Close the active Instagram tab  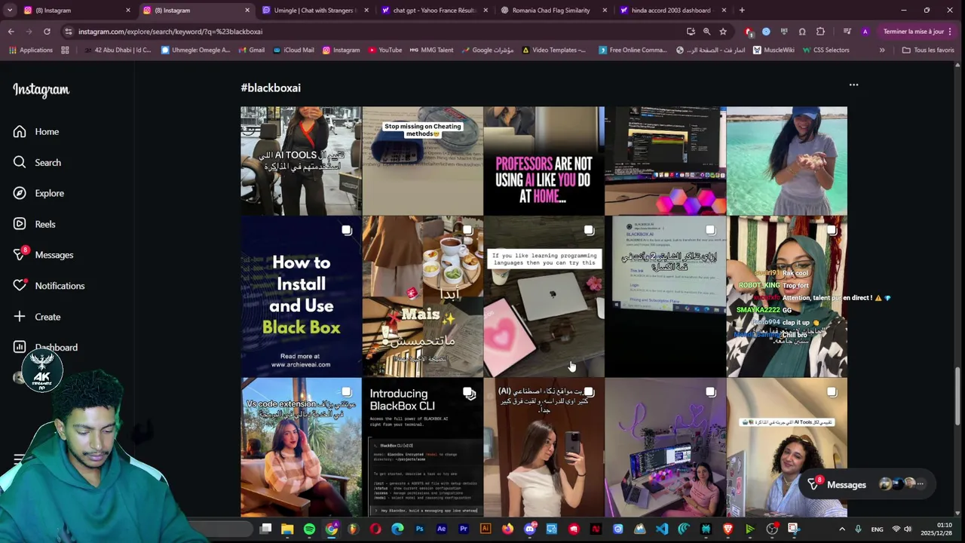click(247, 11)
